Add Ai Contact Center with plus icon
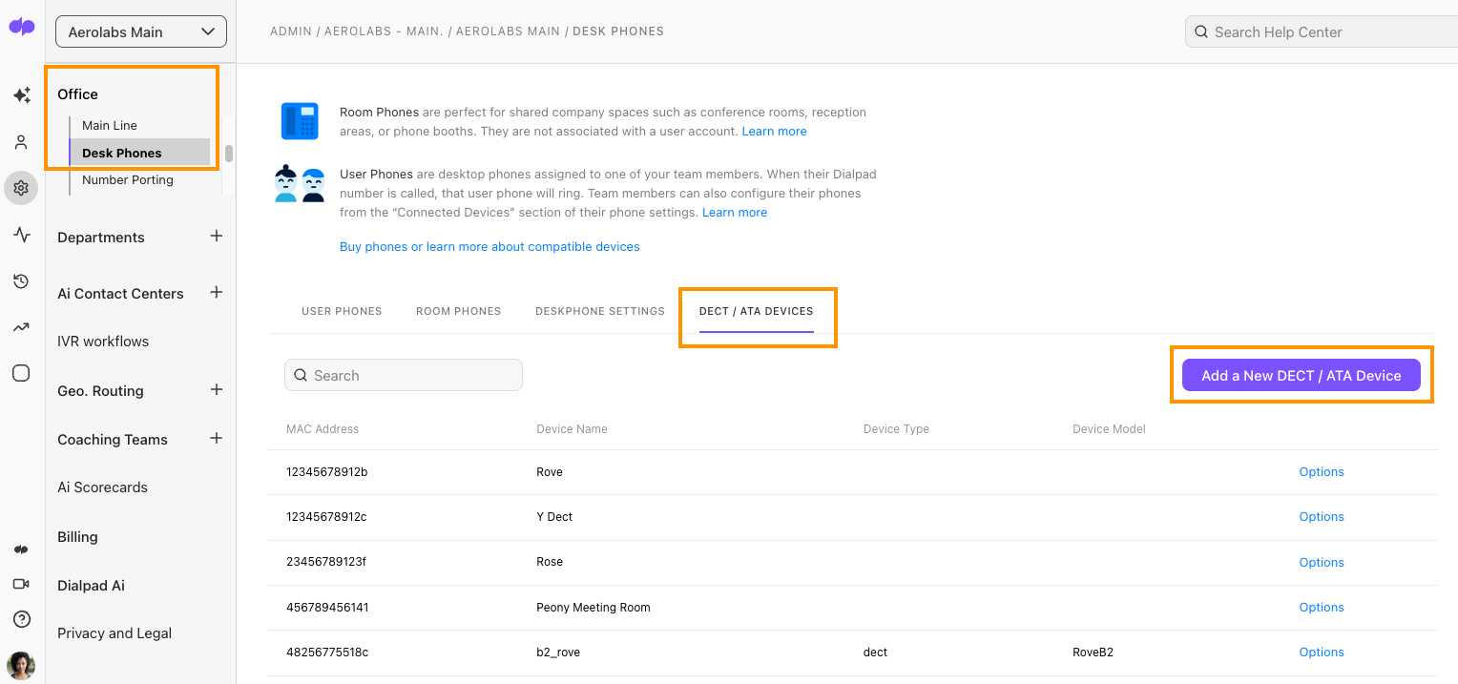Image resolution: width=1458 pixels, height=684 pixels. 217,292
